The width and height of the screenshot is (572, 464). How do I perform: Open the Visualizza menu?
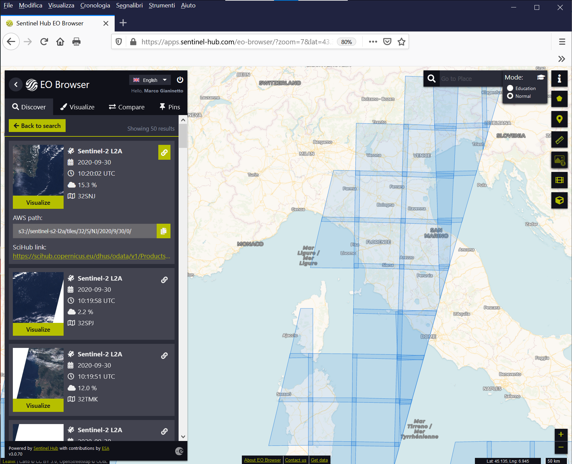pyautogui.click(x=61, y=5)
